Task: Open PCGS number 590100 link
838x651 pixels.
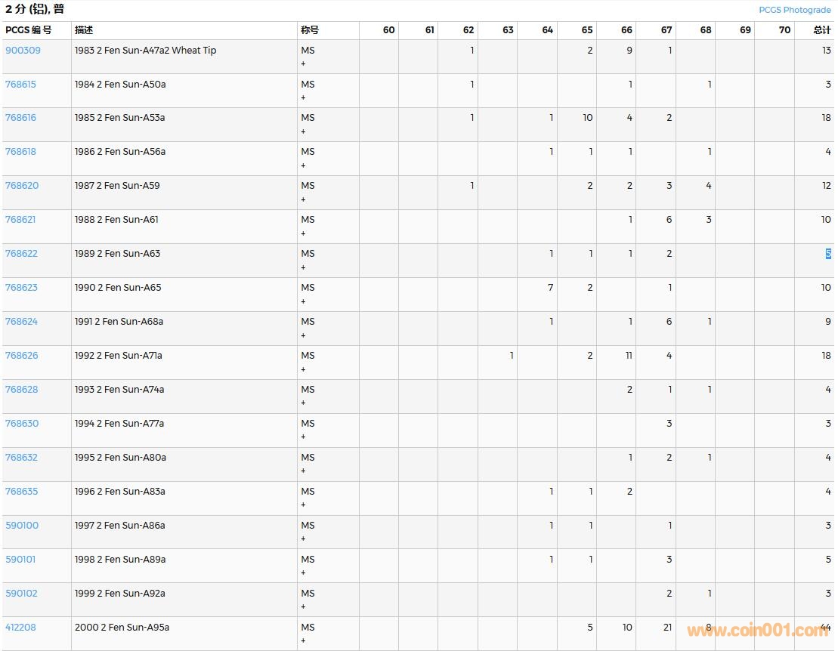Action: point(22,526)
